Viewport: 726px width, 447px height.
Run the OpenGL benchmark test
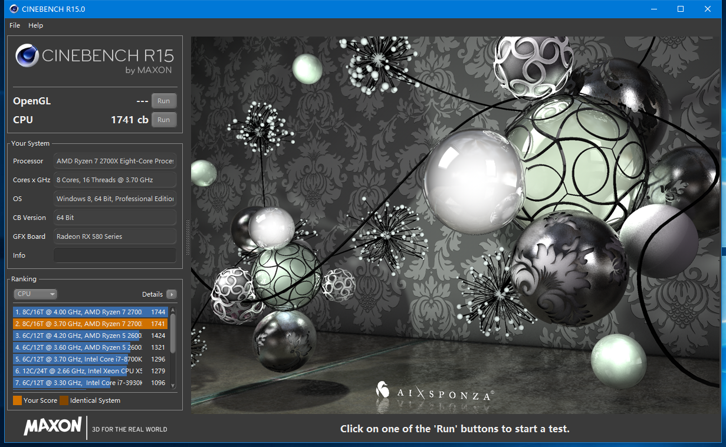tap(164, 101)
